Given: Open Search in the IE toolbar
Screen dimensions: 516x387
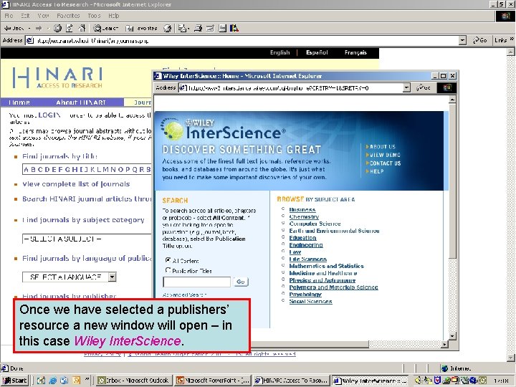Looking at the screenshot, I should [105, 28].
